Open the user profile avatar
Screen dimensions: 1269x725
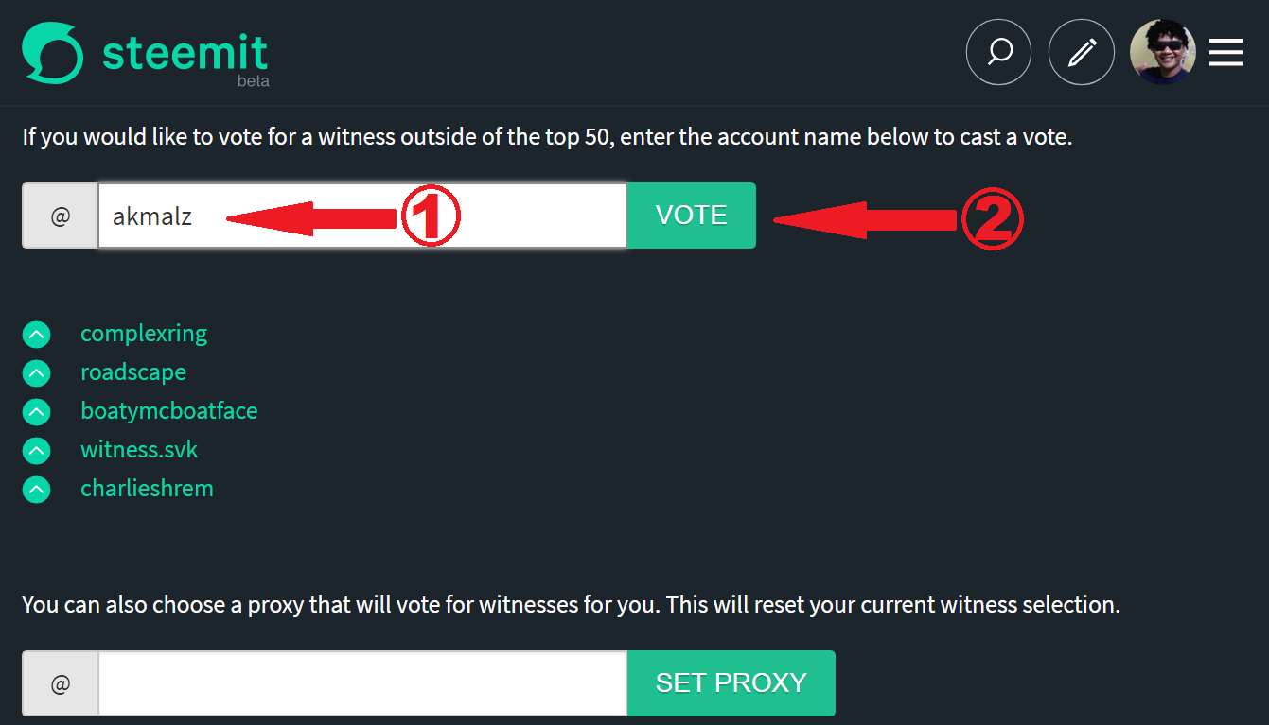1163,52
